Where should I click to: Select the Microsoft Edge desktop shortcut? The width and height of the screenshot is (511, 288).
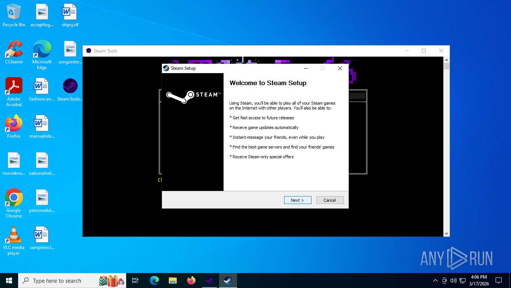point(42,55)
